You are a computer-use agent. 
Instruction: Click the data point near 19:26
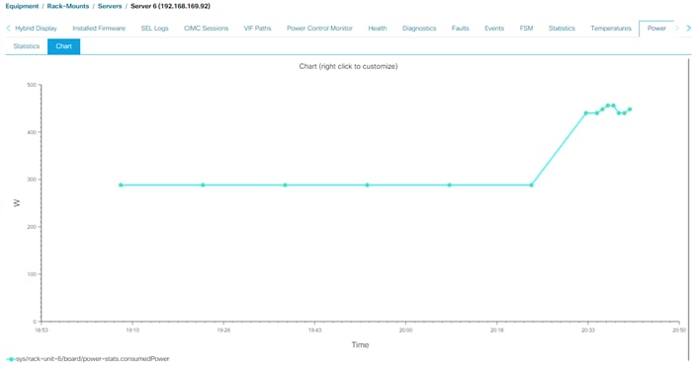click(x=203, y=185)
